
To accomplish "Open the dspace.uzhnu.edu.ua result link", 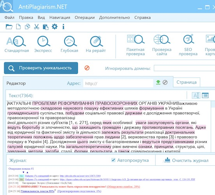I will (127, 179).
